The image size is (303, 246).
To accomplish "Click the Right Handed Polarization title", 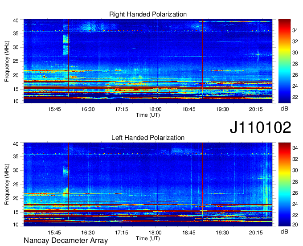I will pyautogui.click(x=148, y=14).
